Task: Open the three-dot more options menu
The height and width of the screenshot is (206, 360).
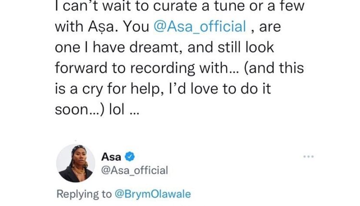Action: [308, 157]
